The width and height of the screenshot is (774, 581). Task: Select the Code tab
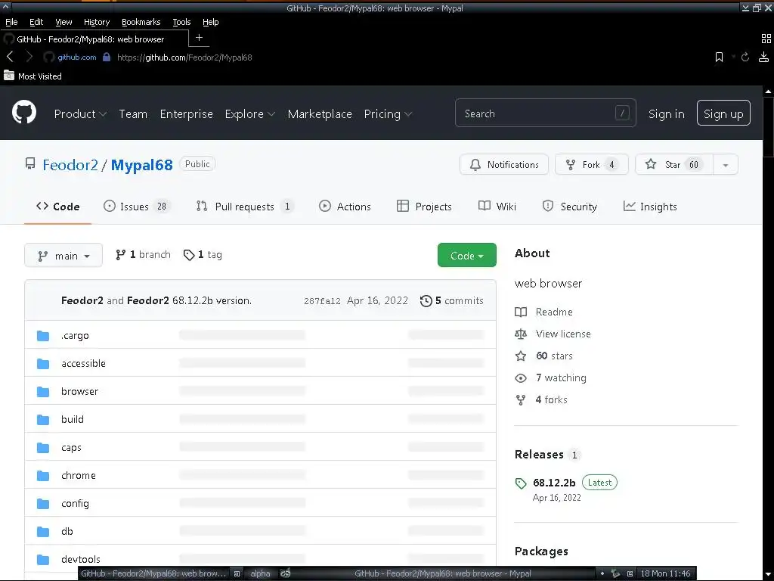[57, 207]
